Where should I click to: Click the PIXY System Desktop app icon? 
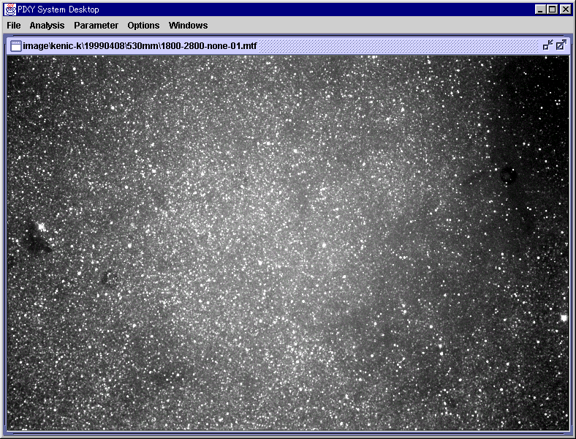10,10
